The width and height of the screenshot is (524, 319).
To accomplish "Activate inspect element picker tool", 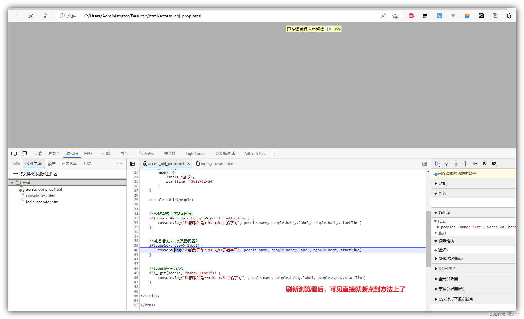I will 14,154.
